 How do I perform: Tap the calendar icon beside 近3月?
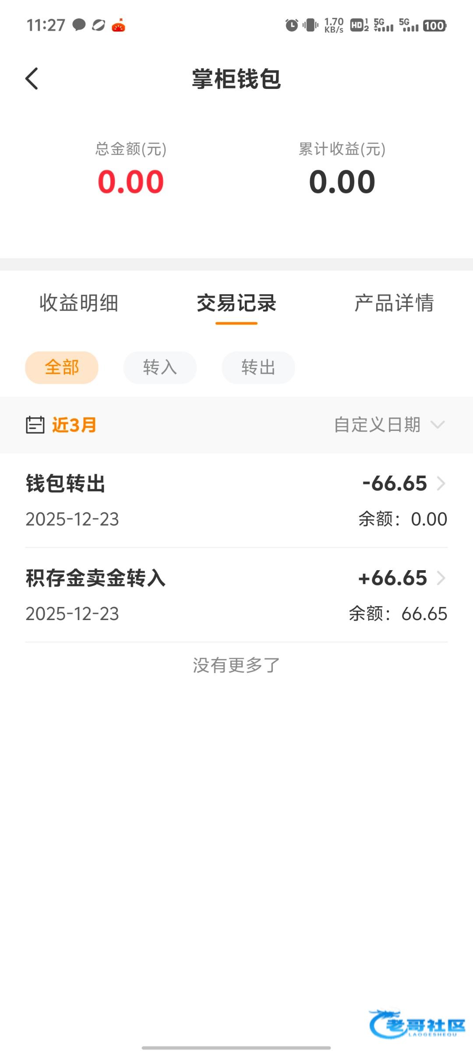pos(35,425)
